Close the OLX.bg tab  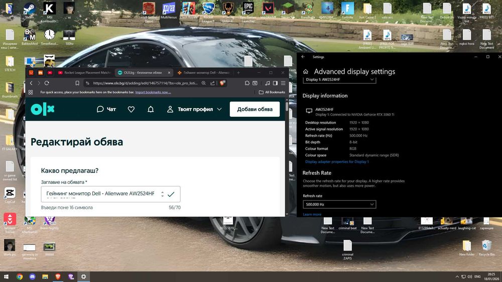pyautogui.click(x=169, y=73)
